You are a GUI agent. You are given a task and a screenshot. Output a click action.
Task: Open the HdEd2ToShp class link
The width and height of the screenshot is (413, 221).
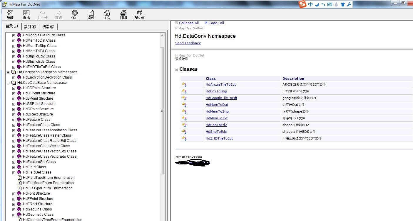coord(216,91)
